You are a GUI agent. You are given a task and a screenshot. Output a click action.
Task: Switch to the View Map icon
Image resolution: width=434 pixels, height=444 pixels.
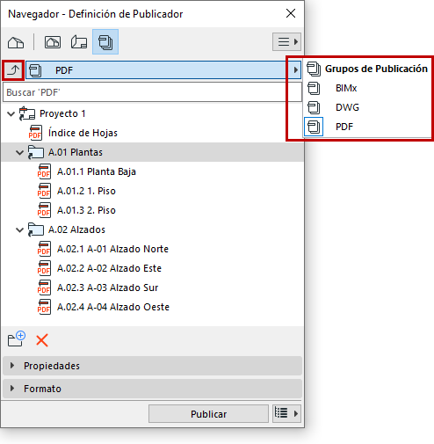coord(53,42)
